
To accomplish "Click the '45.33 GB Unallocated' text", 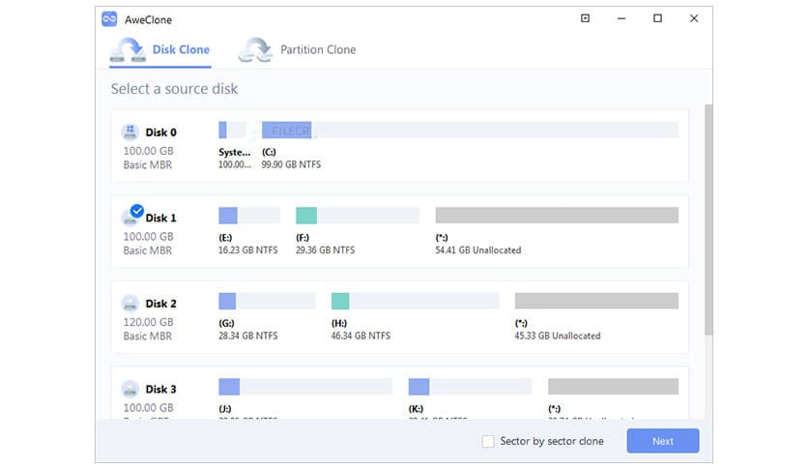I will 558,336.
